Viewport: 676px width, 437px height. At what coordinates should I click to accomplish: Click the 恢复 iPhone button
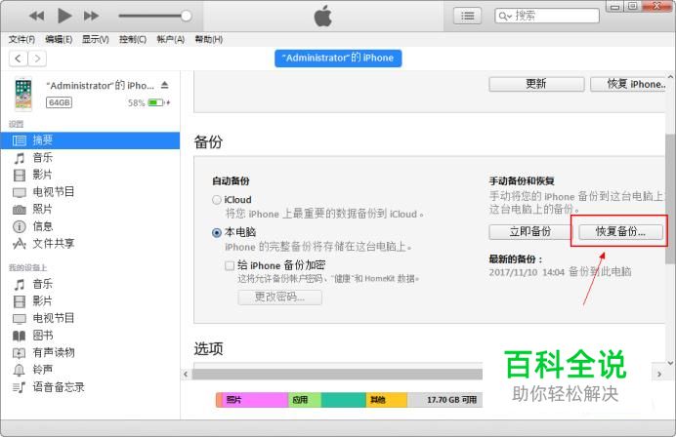(x=628, y=84)
